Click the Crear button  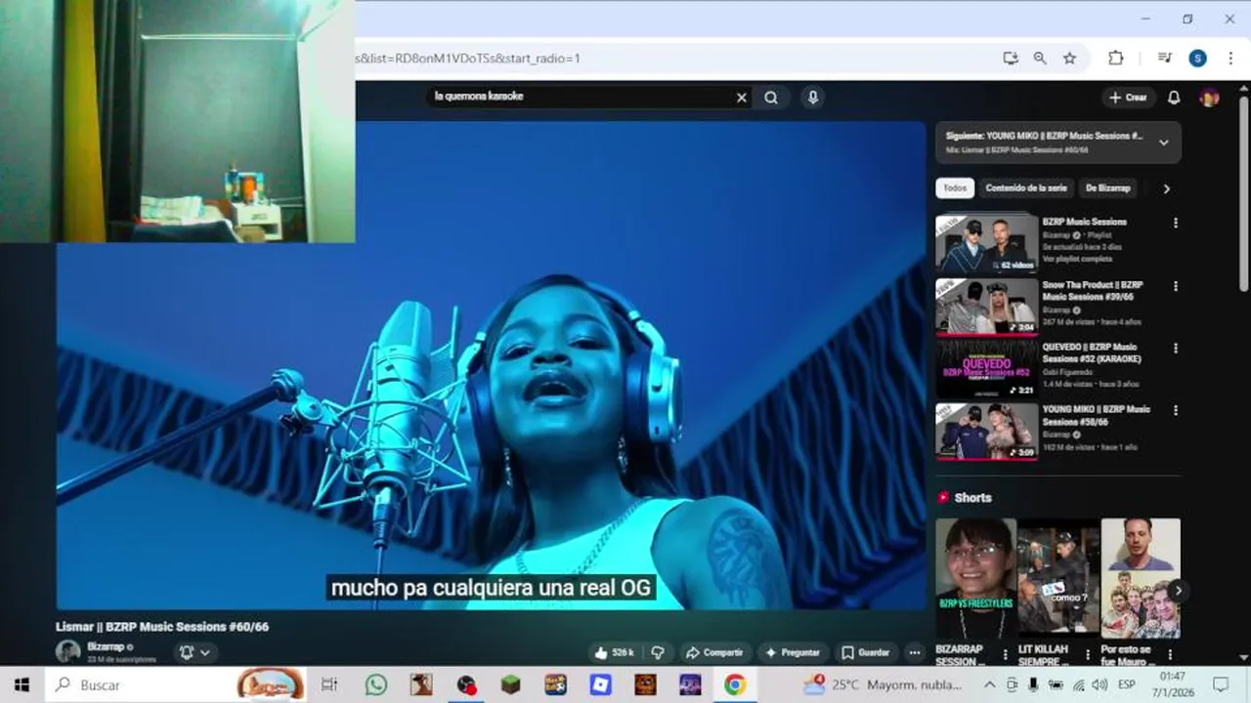tap(1128, 98)
